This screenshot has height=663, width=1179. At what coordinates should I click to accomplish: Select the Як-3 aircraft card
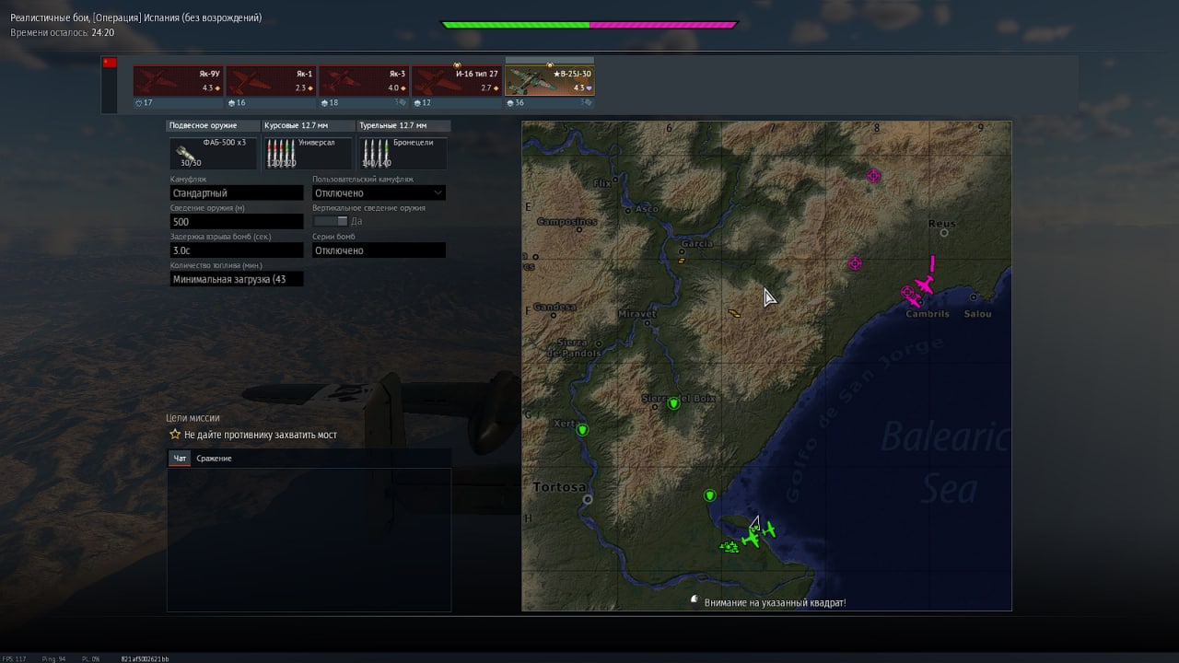click(365, 80)
